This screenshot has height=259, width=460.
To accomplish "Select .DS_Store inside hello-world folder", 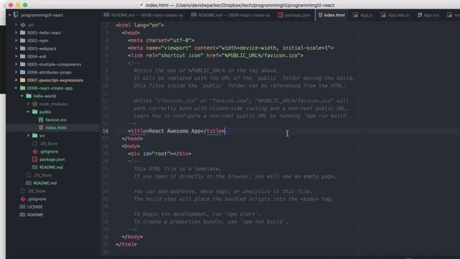I will click(48, 143).
